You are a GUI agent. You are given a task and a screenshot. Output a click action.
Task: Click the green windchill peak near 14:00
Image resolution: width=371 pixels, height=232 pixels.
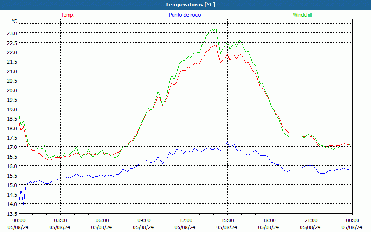pos(216,28)
